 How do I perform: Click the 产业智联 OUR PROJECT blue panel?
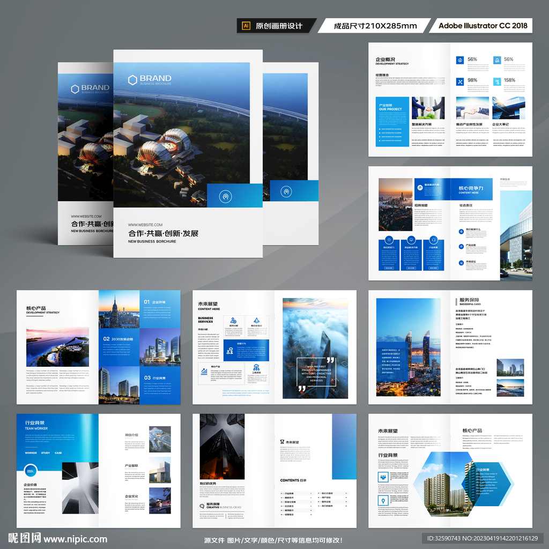[x=392, y=122]
